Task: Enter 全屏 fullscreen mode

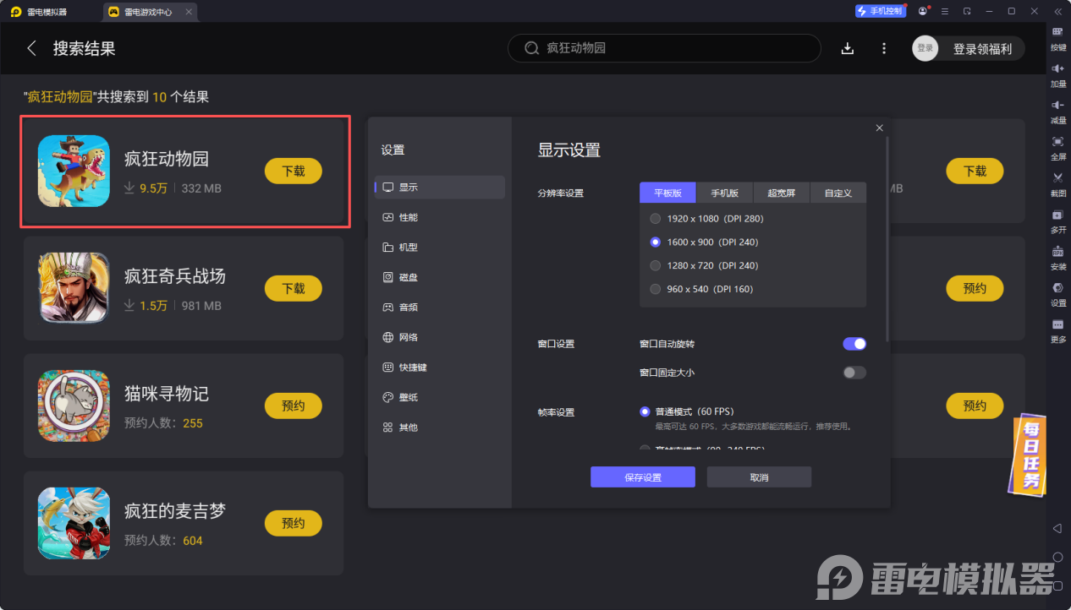Action: [1057, 147]
